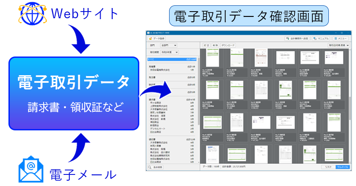Click the 条件検索 magnifier icon
This screenshot has height=186, width=356.
coord(150,167)
